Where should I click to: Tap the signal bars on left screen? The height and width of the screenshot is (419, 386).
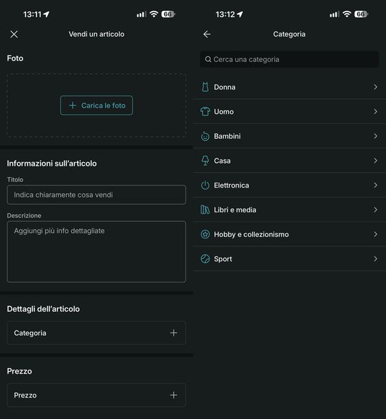(x=141, y=14)
